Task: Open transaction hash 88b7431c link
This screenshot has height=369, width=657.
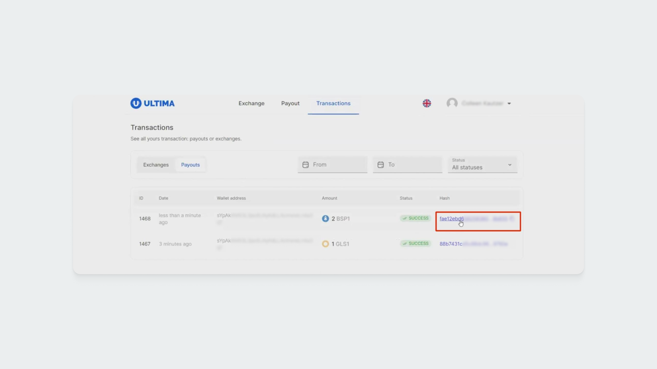Action: tap(451, 244)
